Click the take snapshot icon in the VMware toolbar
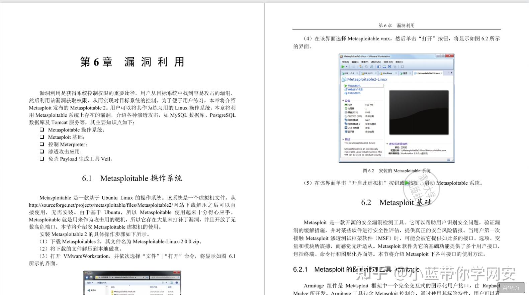Screen dimensions: 529x295 point(361,67)
